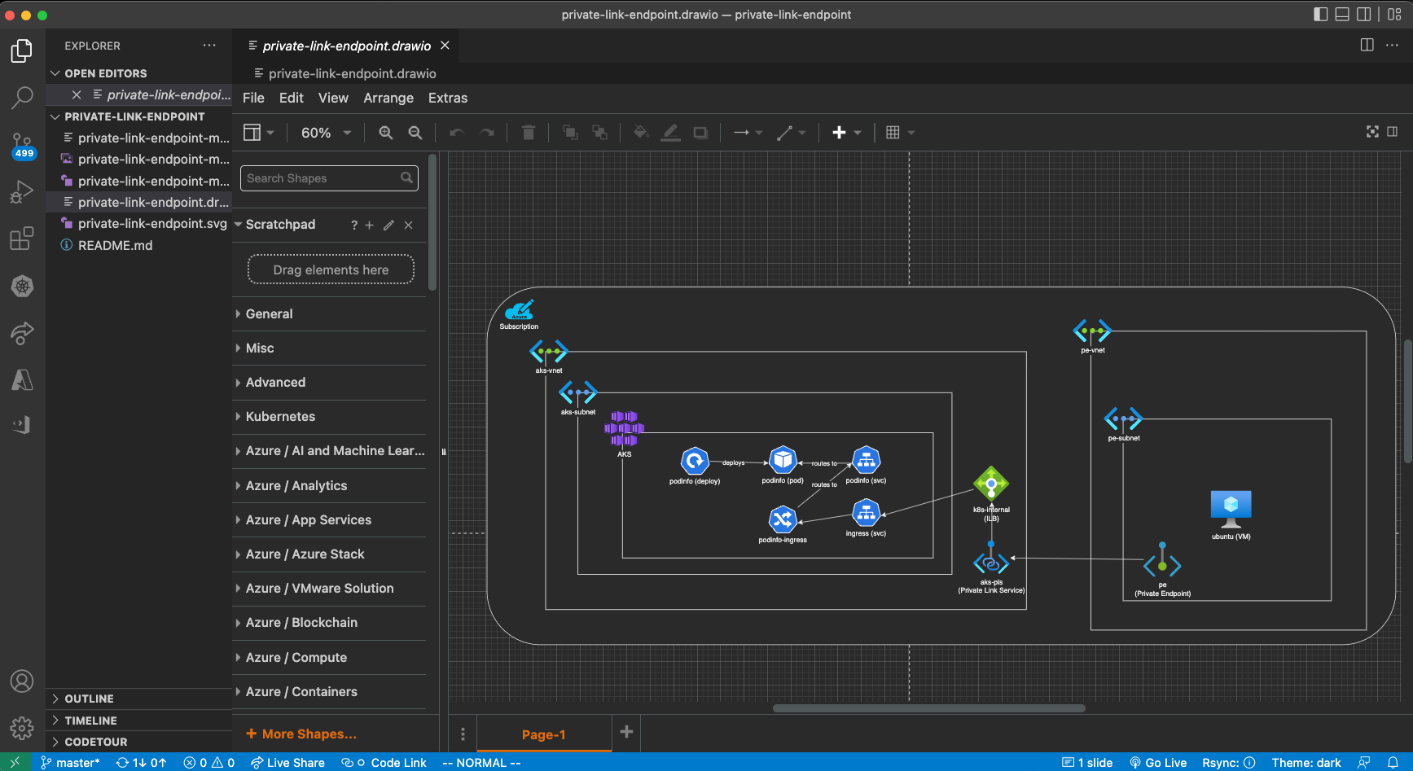The width and height of the screenshot is (1413, 771).
Task: Click the trash Delete icon
Action: [529, 132]
